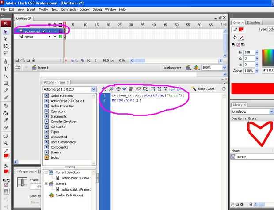This screenshot has width=274, height=210.
Task: Open the stage zoom 100% dropdown
Action: tap(225, 68)
